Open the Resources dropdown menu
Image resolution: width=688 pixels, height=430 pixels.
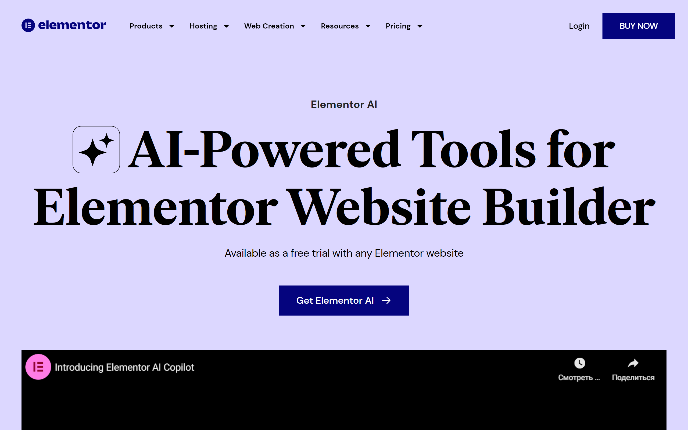(x=345, y=26)
